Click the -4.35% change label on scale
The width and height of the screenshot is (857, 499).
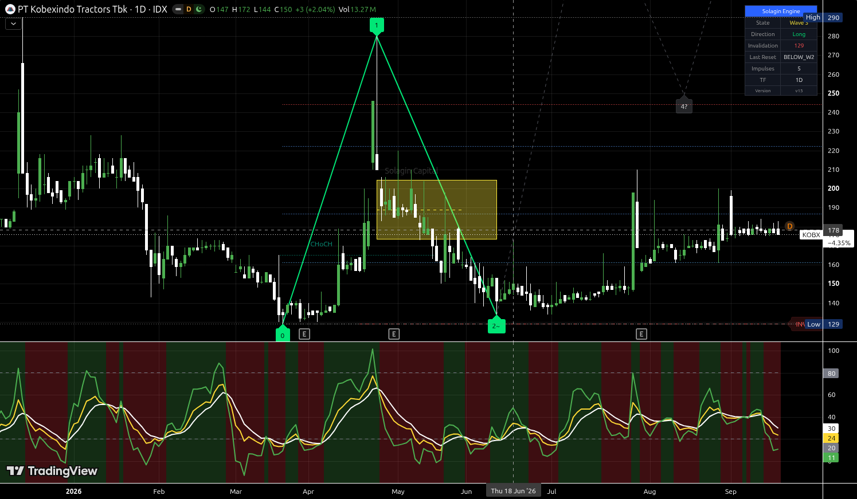click(x=839, y=243)
